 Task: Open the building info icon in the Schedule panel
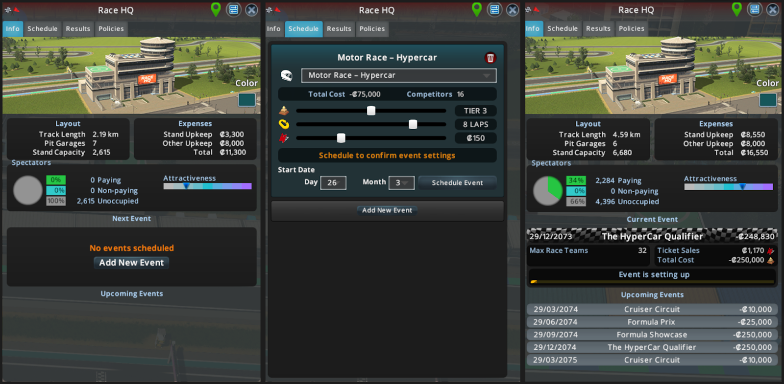pos(494,10)
